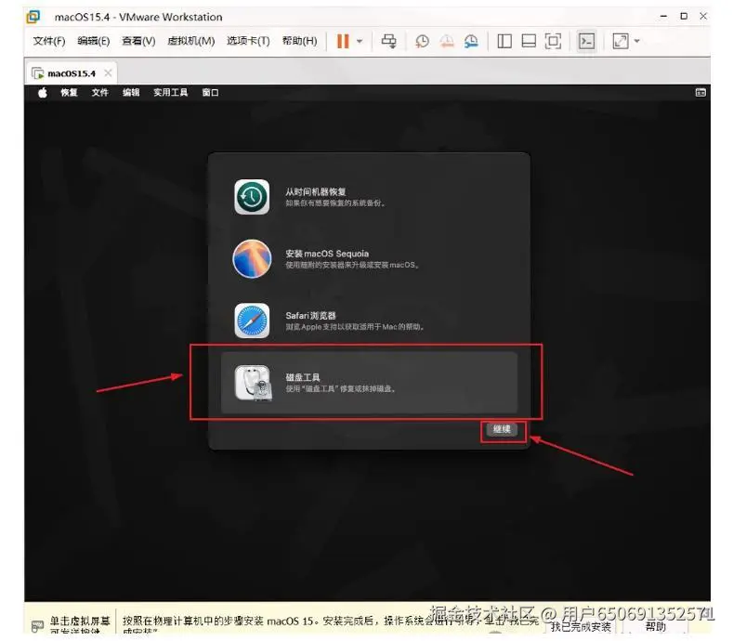Take a snapshot with the clock icon

click(x=422, y=41)
